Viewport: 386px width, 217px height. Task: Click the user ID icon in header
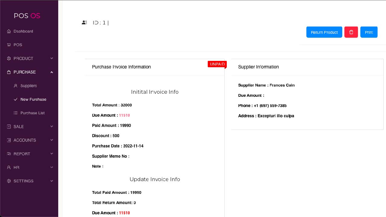[x=84, y=23]
